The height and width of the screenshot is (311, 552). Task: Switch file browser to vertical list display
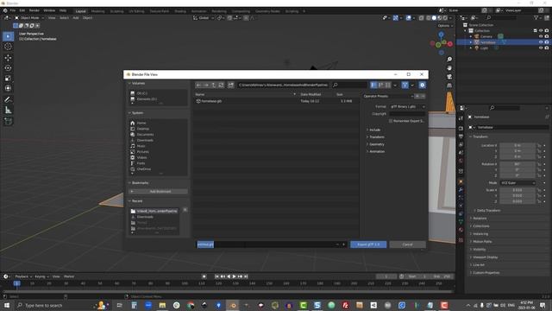coord(373,85)
